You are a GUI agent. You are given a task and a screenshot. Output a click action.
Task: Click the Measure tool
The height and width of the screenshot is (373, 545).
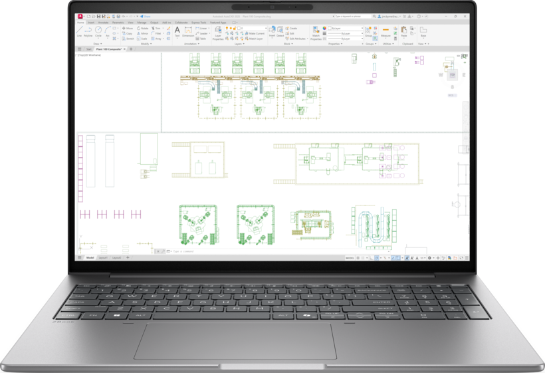pos(385,32)
